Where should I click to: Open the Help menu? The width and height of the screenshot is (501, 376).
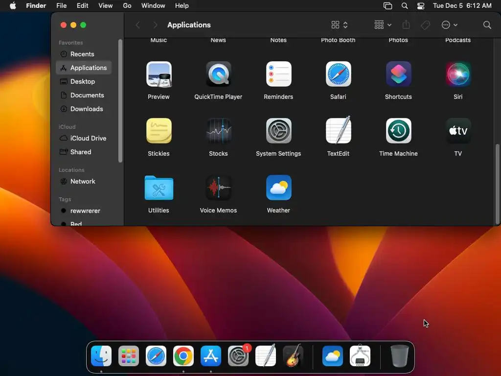tap(182, 6)
